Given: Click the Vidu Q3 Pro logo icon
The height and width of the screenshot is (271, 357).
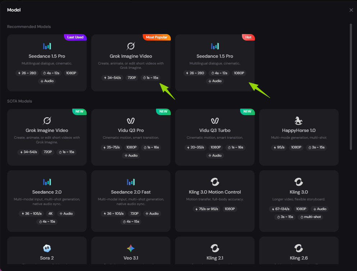Looking at the screenshot, I should click(131, 121).
